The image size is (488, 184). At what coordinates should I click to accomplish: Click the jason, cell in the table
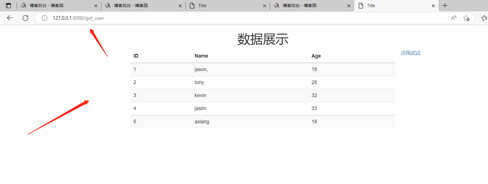pyautogui.click(x=201, y=69)
